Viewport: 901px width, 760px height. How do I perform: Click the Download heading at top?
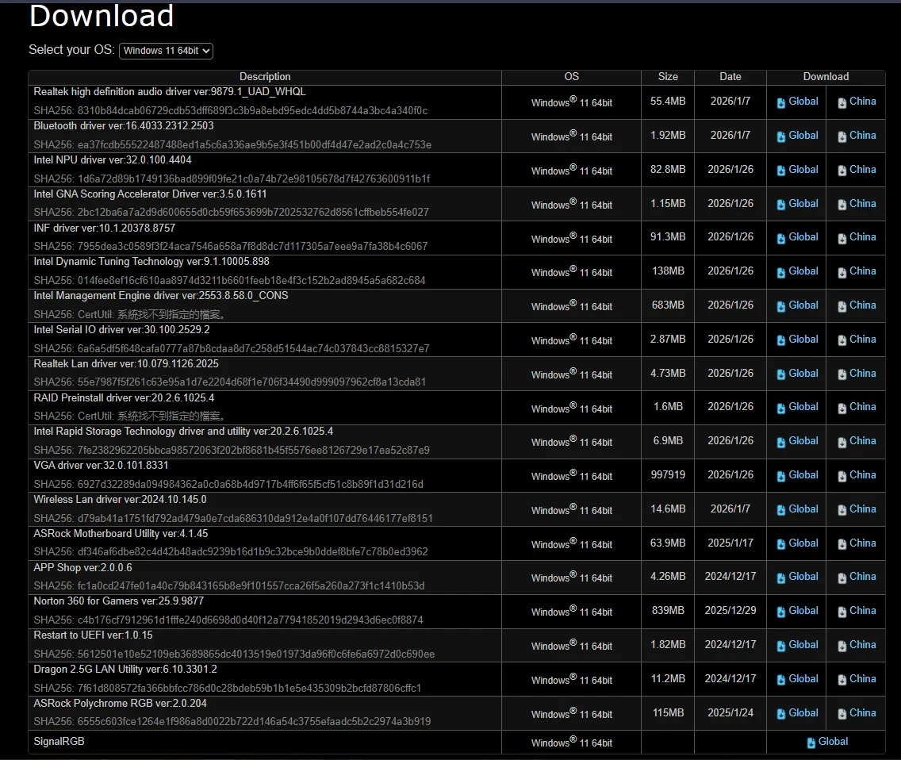102,16
